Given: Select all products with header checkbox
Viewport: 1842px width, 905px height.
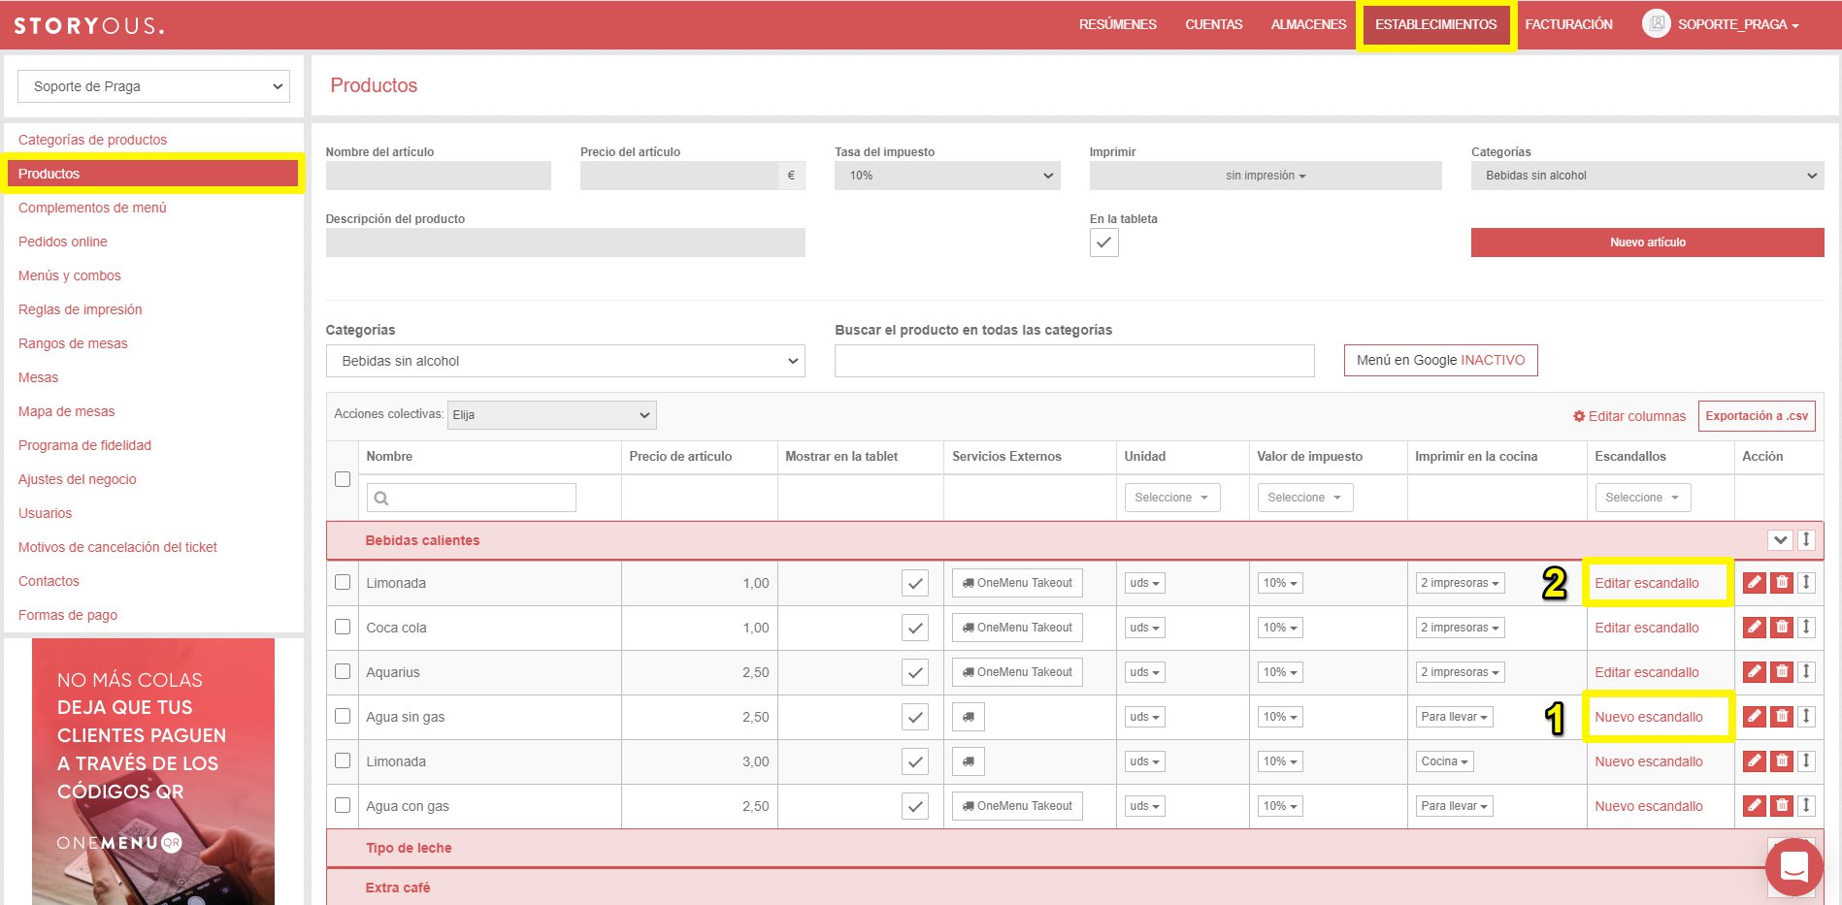Looking at the screenshot, I should point(343,479).
